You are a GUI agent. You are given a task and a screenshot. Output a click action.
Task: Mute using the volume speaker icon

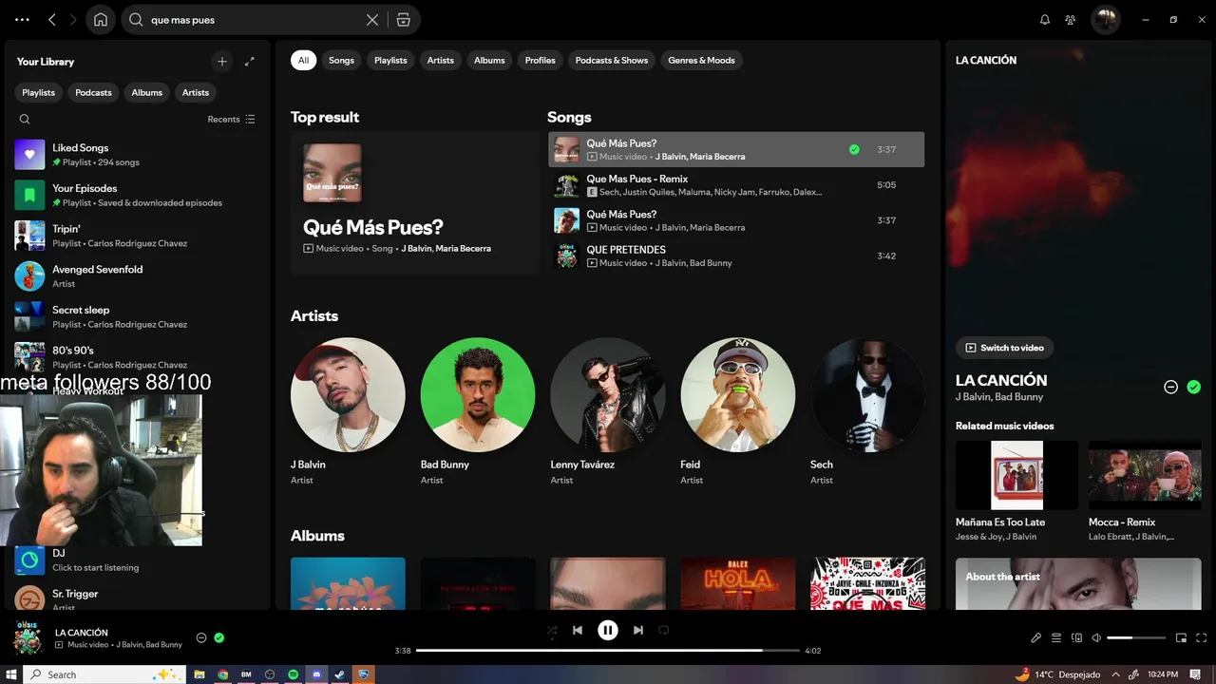(1096, 638)
